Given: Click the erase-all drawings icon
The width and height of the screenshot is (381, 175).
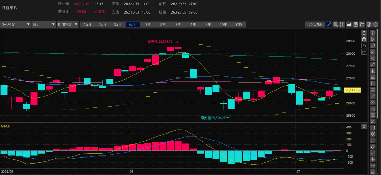Looking at the screenshot, I should click(373, 58).
